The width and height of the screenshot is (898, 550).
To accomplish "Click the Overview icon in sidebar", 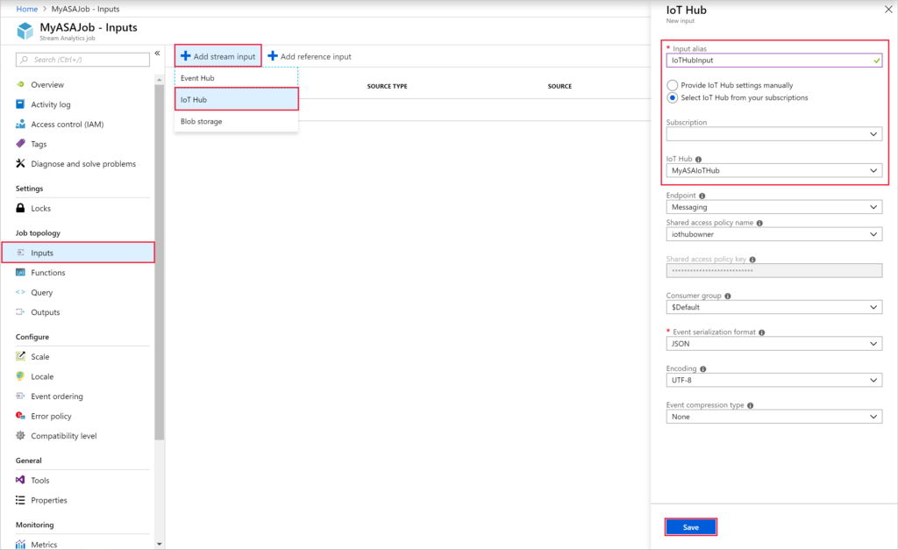I will [x=21, y=84].
